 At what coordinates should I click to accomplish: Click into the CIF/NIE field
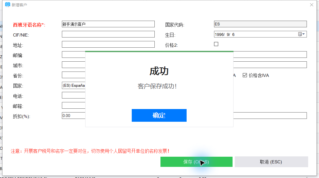(108, 34)
